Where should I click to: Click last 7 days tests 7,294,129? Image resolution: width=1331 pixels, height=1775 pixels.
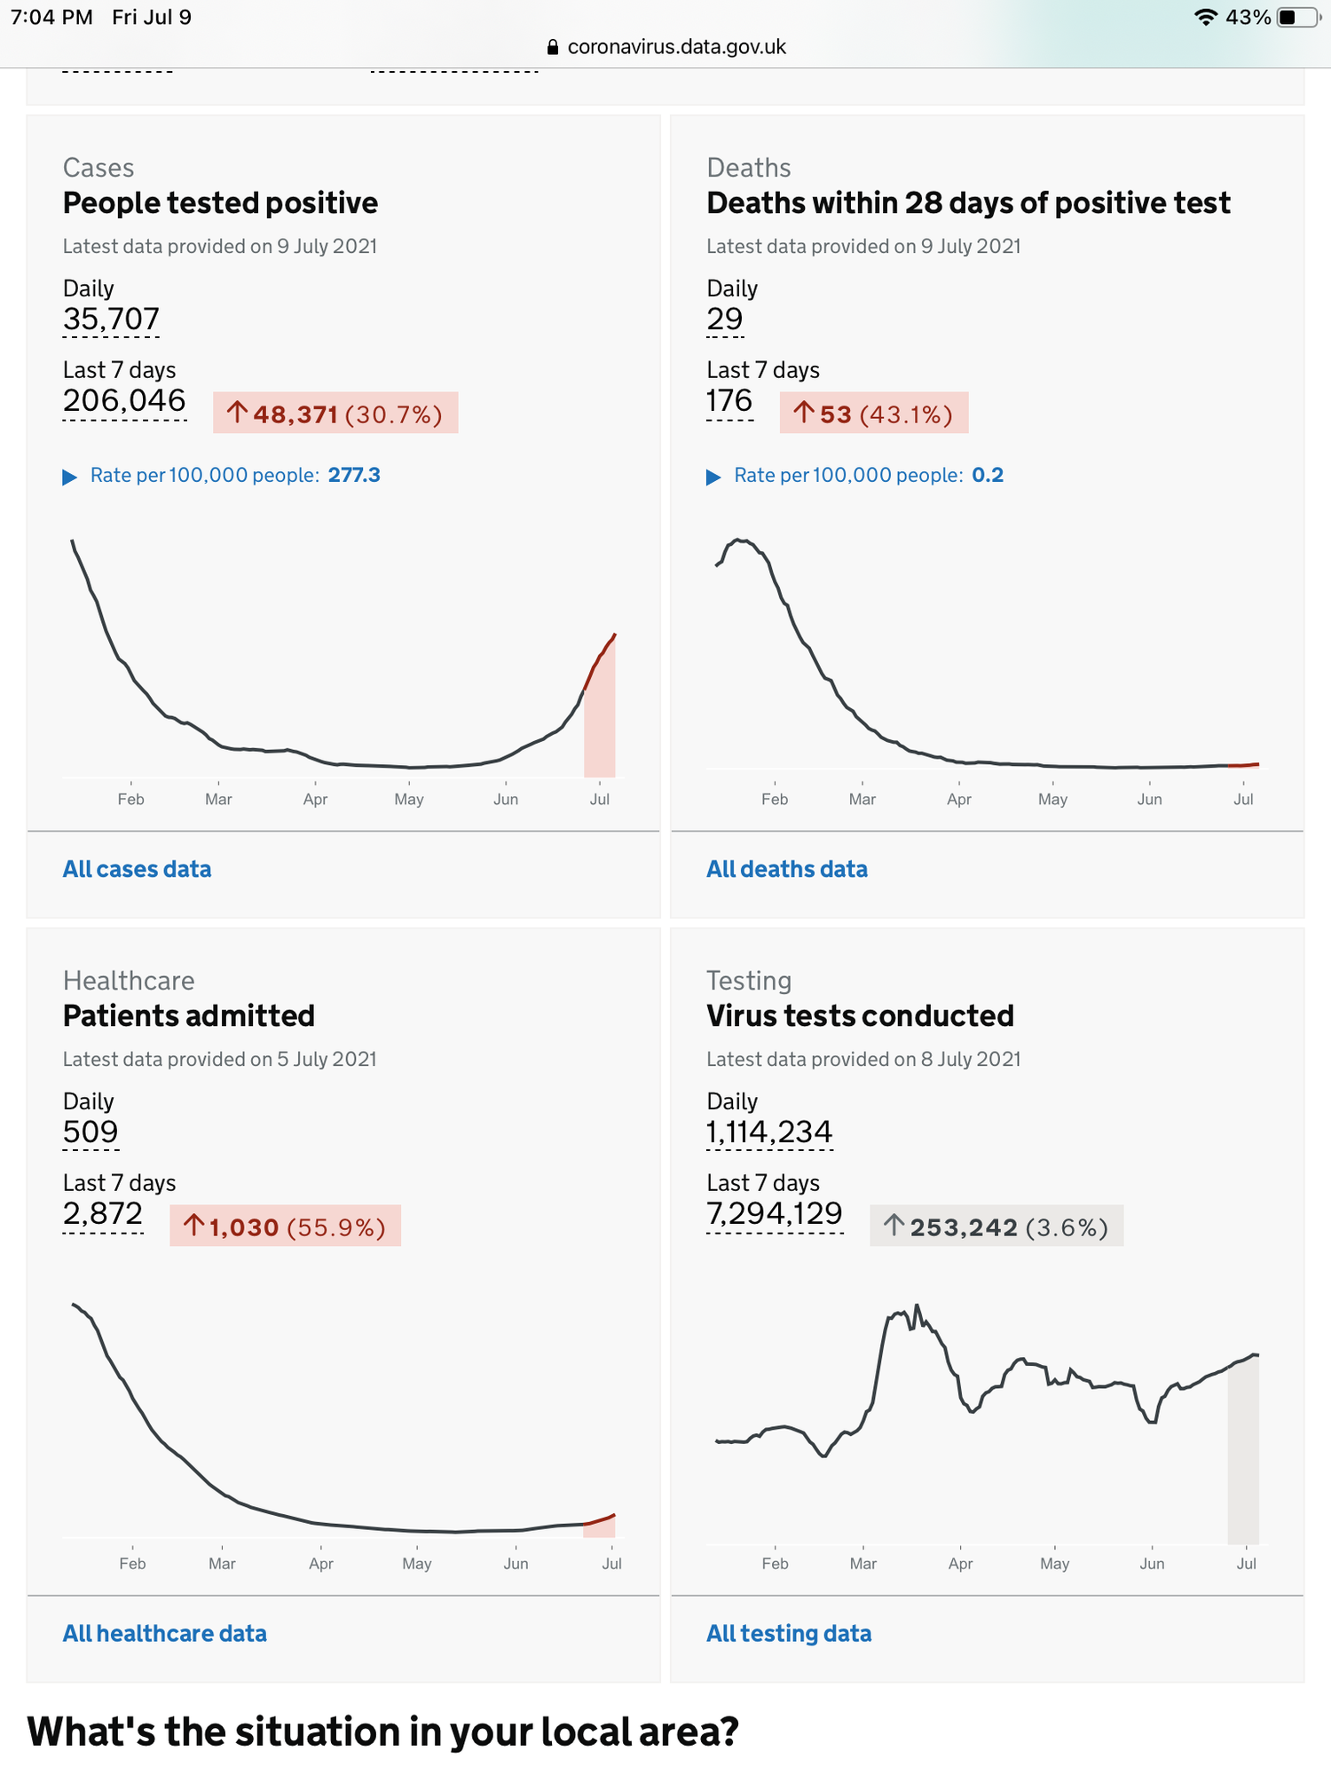(x=775, y=1214)
